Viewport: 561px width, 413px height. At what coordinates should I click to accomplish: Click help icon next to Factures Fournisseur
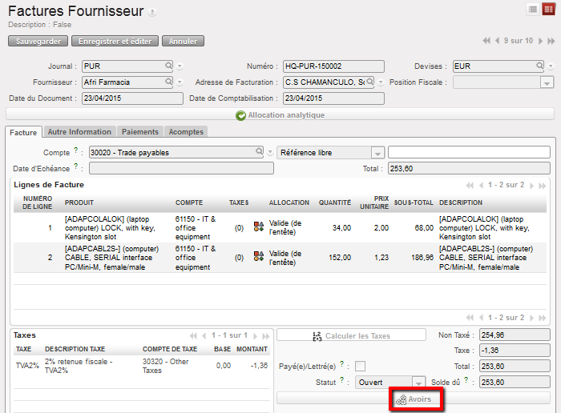[x=152, y=13]
